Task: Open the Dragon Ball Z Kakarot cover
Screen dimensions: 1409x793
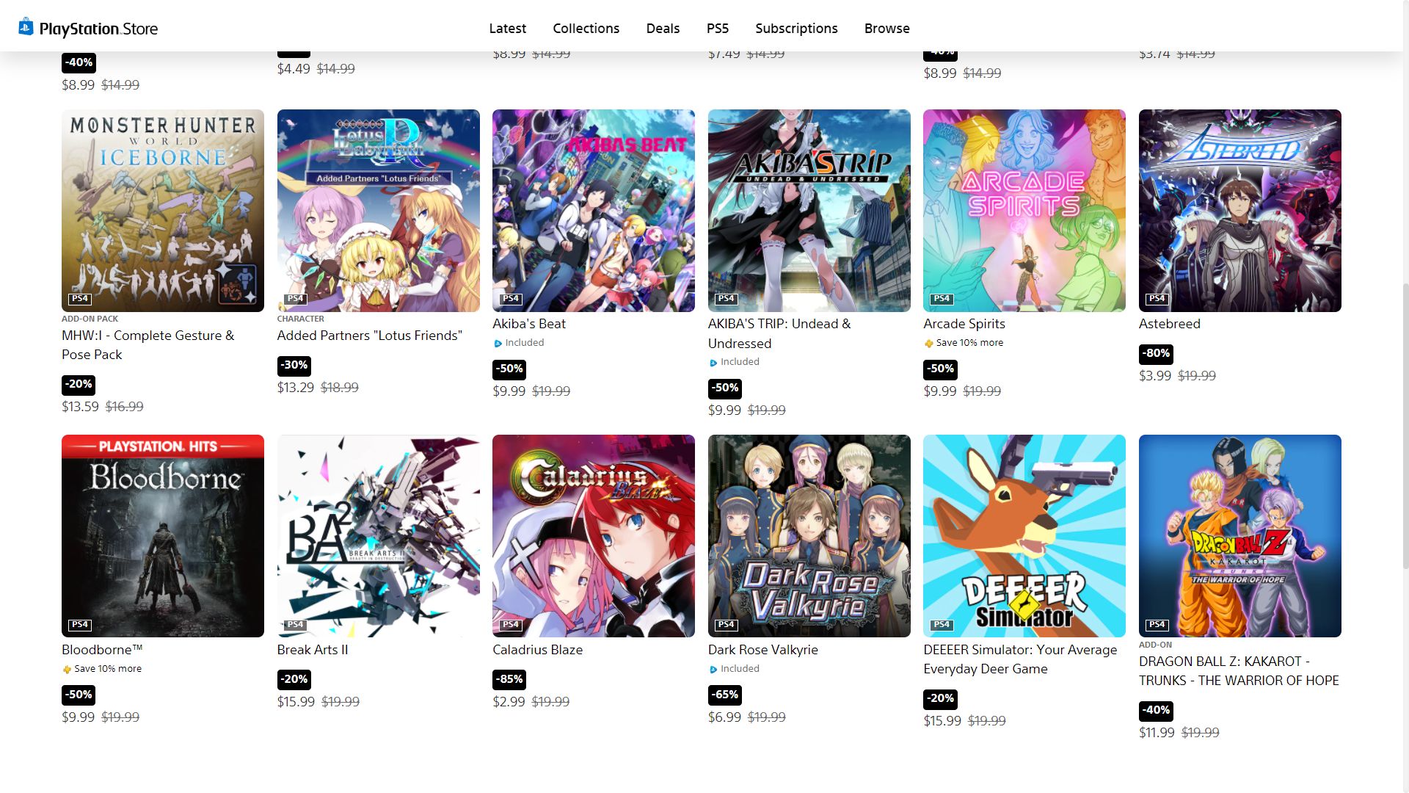Action: (1240, 536)
